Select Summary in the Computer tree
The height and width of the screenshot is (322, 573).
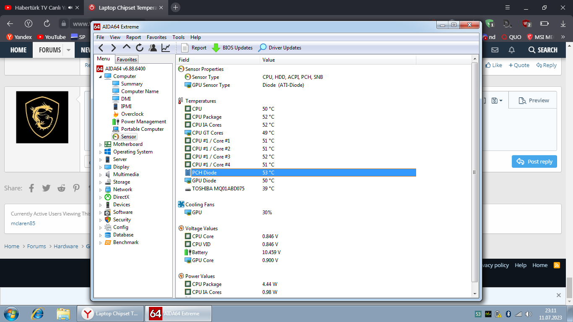[132, 84]
